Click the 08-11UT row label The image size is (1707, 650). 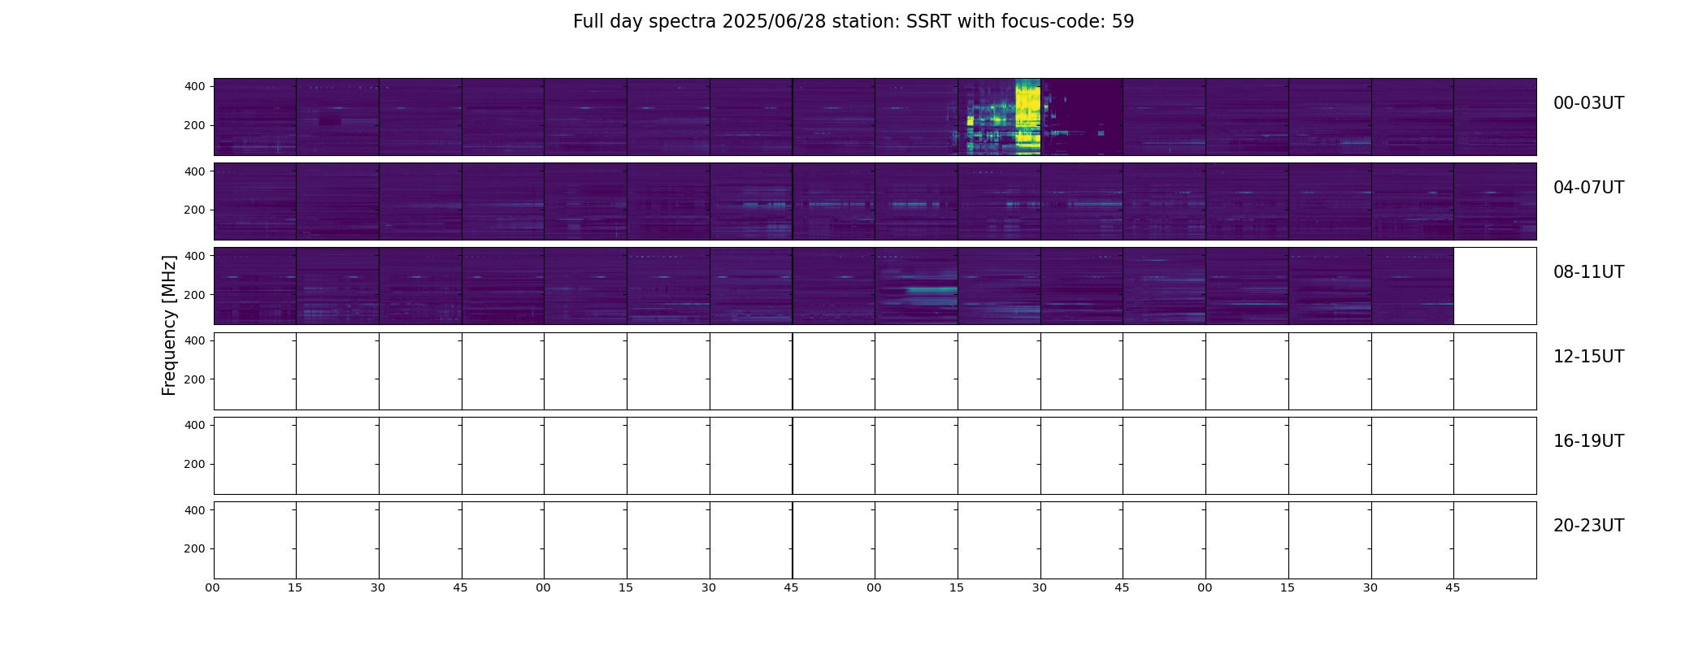pyautogui.click(x=1588, y=272)
